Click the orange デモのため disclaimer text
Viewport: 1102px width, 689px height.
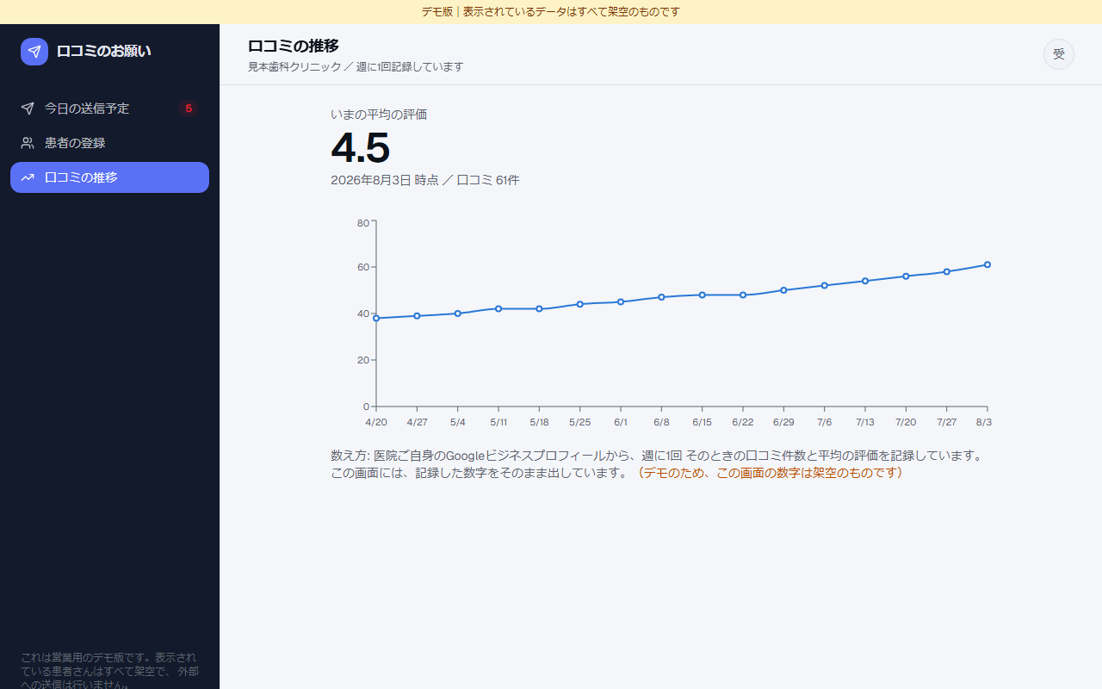tap(770, 473)
